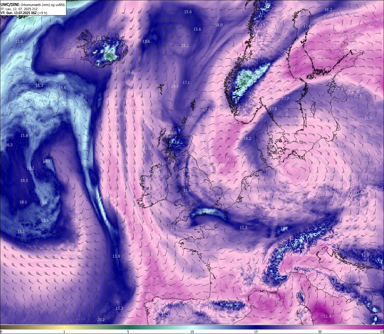The image size is (384, 334).
Task: Click the 17.1 value label
Action: click(186, 82)
